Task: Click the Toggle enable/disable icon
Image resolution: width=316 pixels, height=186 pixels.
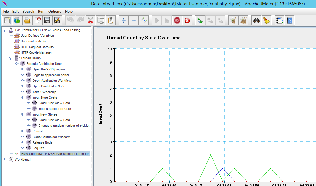Action: click(x=144, y=20)
